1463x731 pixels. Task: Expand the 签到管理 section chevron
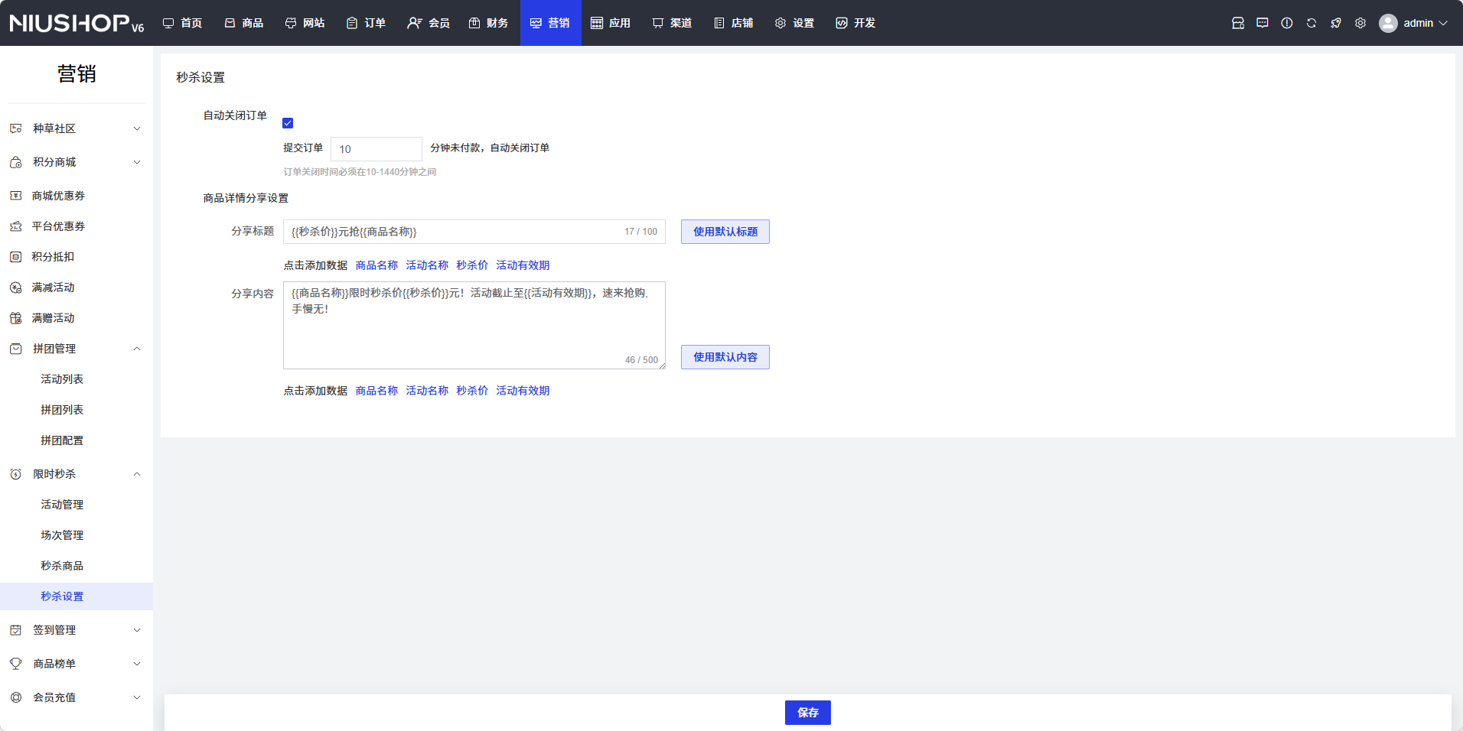[x=137, y=630]
